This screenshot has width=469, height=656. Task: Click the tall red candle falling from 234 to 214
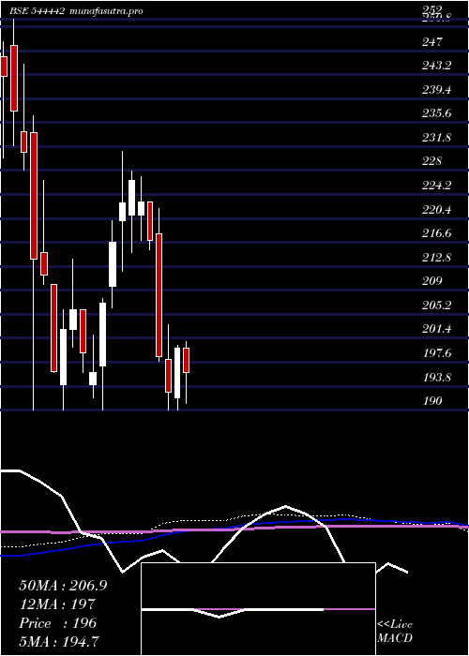coord(34,195)
